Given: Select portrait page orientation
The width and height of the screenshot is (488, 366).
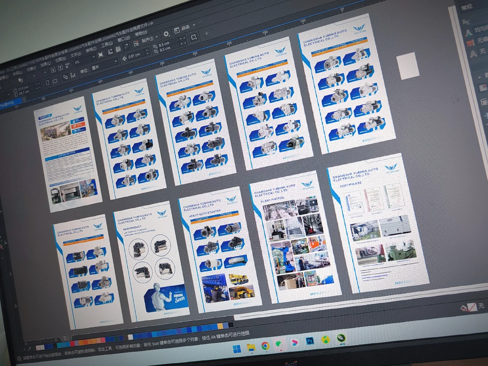Looking at the screenshot, I should pyautogui.click(x=47, y=82).
